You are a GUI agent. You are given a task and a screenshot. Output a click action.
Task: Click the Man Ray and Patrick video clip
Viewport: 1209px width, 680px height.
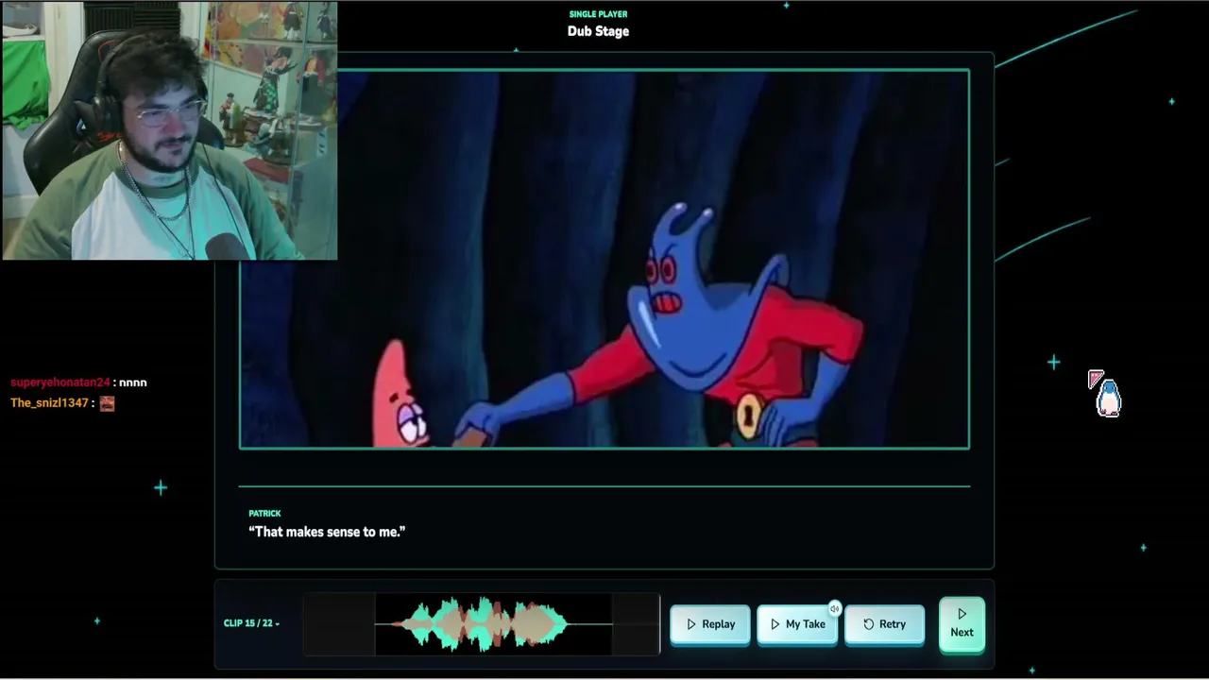coord(604,259)
